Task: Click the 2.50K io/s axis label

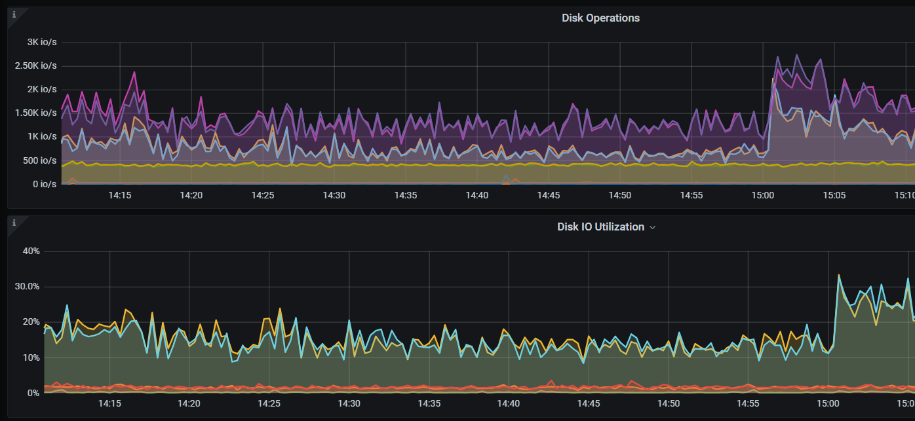Action: click(35, 65)
